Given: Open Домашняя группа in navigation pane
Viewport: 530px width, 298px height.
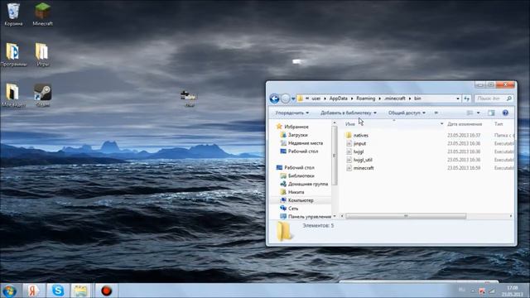Looking at the screenshot, I should pos(308,184).
